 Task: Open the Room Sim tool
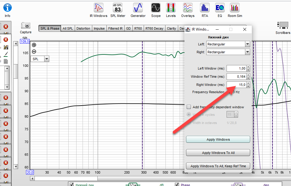click(x=235, y=10)
